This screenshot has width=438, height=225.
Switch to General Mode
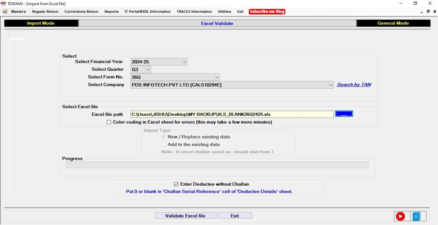pyautogui.click(x=393, y=24)
